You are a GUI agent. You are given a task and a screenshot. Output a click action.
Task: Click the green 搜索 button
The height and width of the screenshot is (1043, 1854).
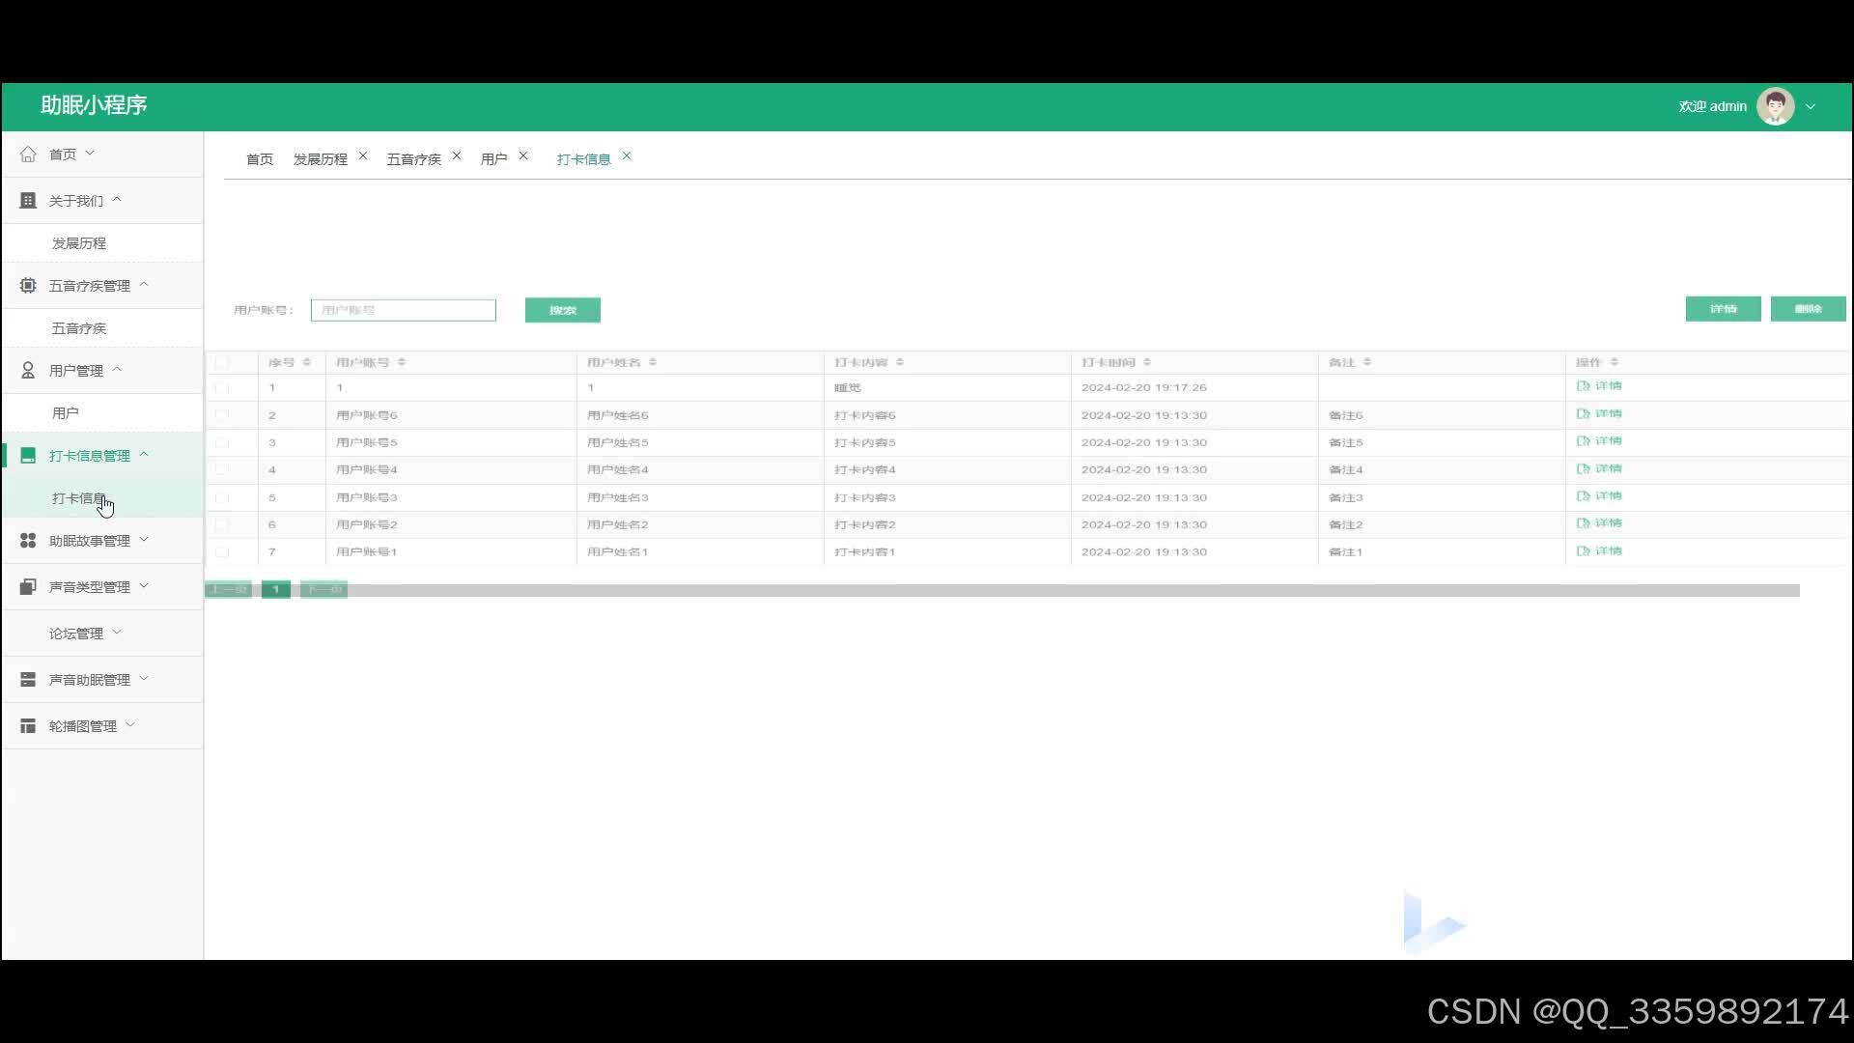563,310
